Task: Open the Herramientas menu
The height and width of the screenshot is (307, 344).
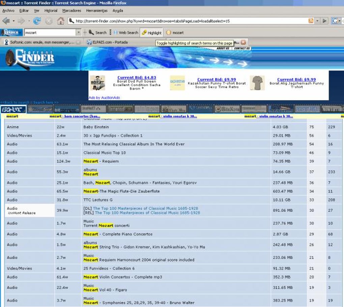Action: pyautogui.click(x=96, y=10)
